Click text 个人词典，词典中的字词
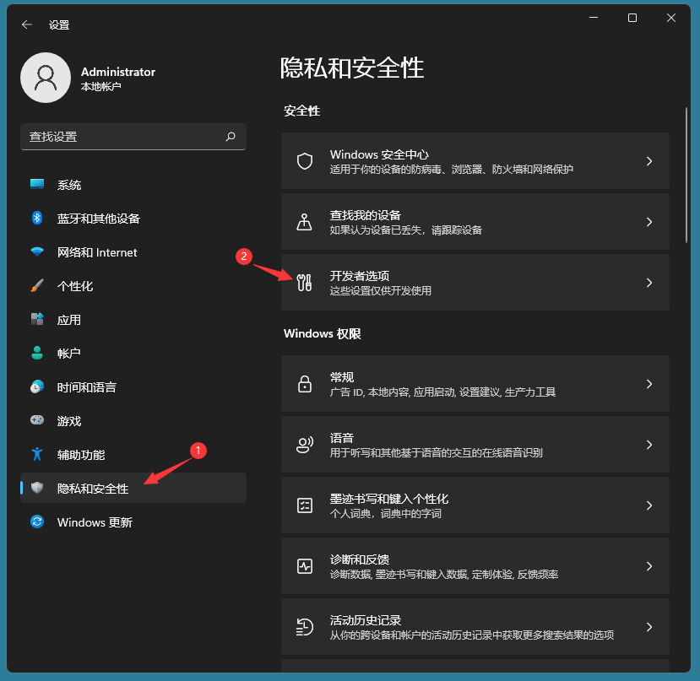Screen dimensions: 700x681 pos(385,513)
